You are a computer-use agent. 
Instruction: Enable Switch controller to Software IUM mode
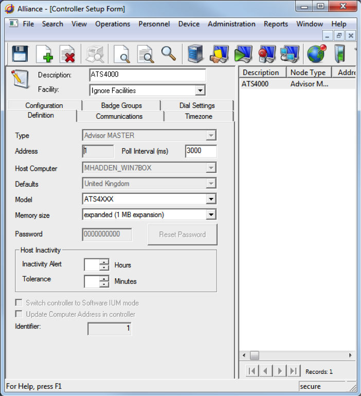click(19, 303)
